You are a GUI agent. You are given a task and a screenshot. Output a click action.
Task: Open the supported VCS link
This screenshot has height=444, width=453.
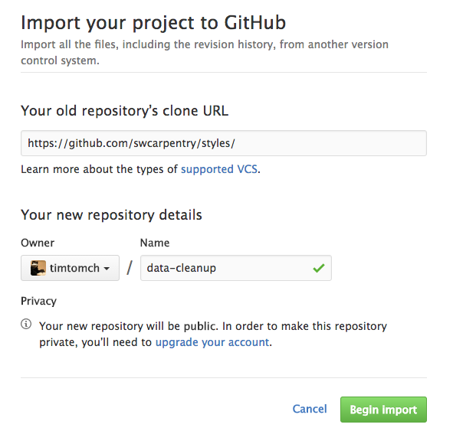(219, 169)
